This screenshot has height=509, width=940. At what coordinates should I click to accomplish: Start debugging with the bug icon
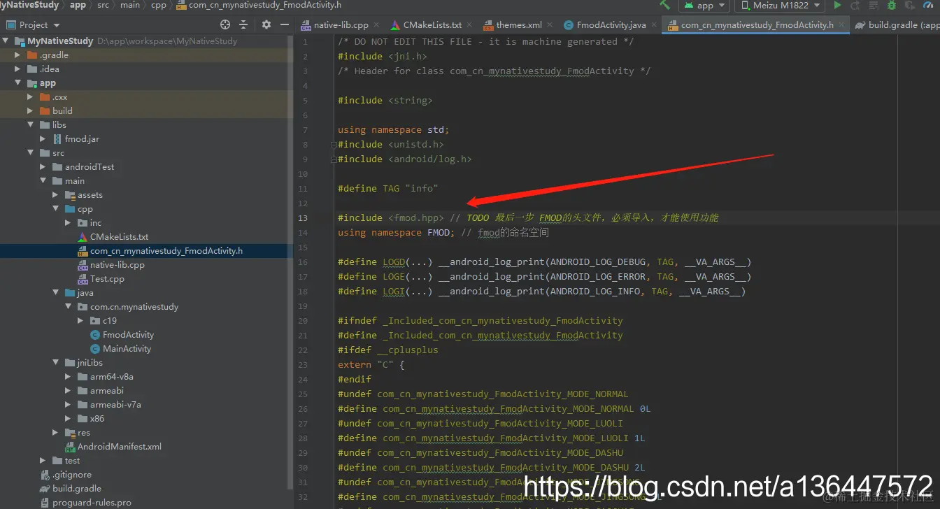[x=892, y=5]
